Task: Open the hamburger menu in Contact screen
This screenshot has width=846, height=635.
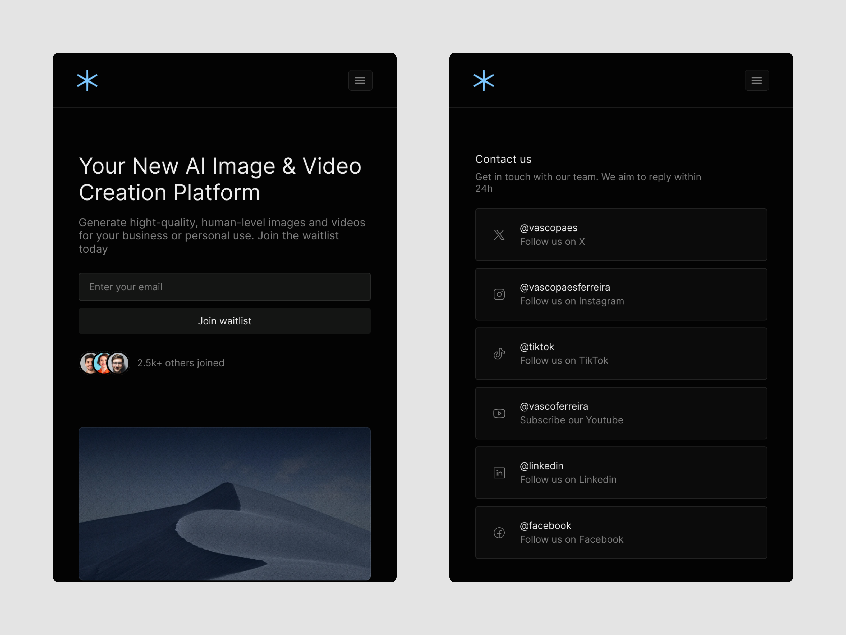Action: 757,80
